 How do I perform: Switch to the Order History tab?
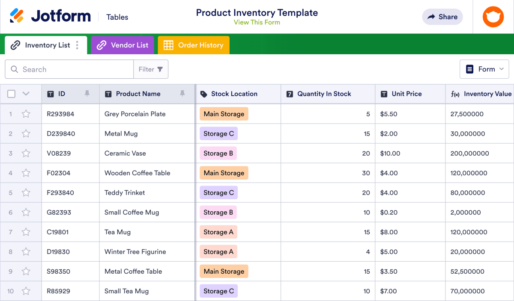point(198,45)
